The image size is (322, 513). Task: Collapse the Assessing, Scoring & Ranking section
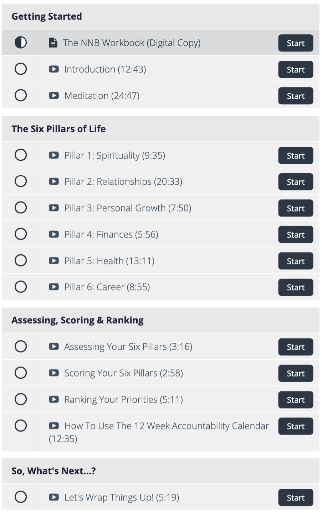pyautogui.click(x=77, y=320)
